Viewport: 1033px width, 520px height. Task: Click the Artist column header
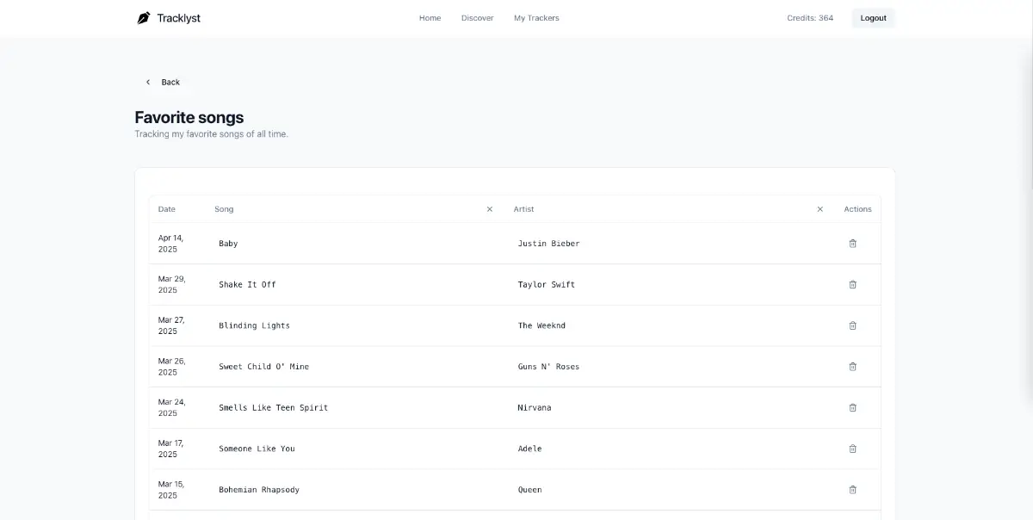pyautogui.click(x=523, y=208)
